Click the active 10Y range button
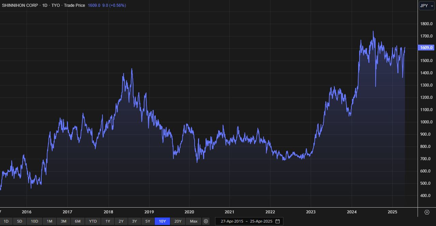This screenshot has height=226, width=436. [x=162, y=221]
